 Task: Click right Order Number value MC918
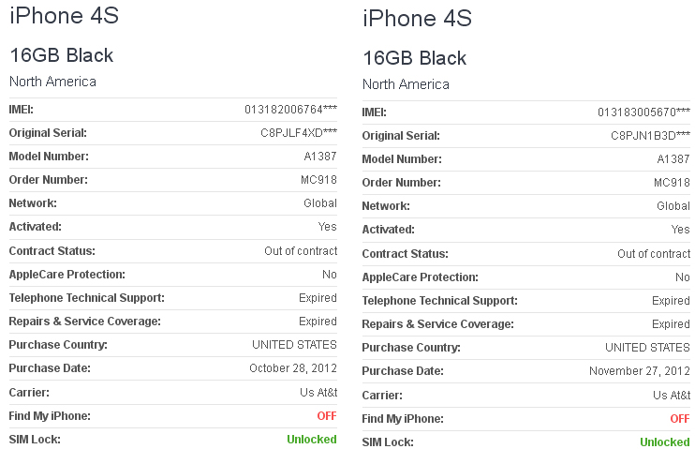[672, 183]
